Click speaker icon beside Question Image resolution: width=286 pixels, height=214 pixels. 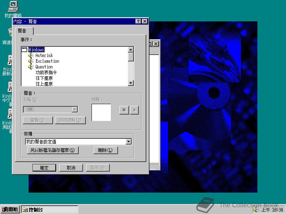click(31, 67)
